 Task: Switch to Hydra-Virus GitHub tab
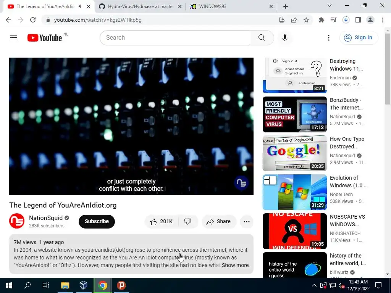pos(140,6)
